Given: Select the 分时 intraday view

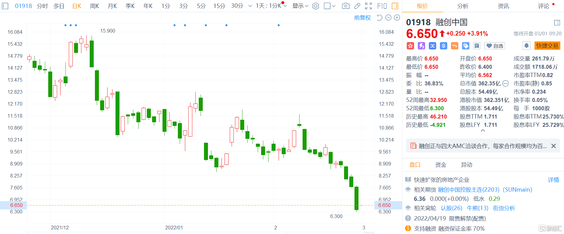Looking at the screenshot, I should click(42, 6).
